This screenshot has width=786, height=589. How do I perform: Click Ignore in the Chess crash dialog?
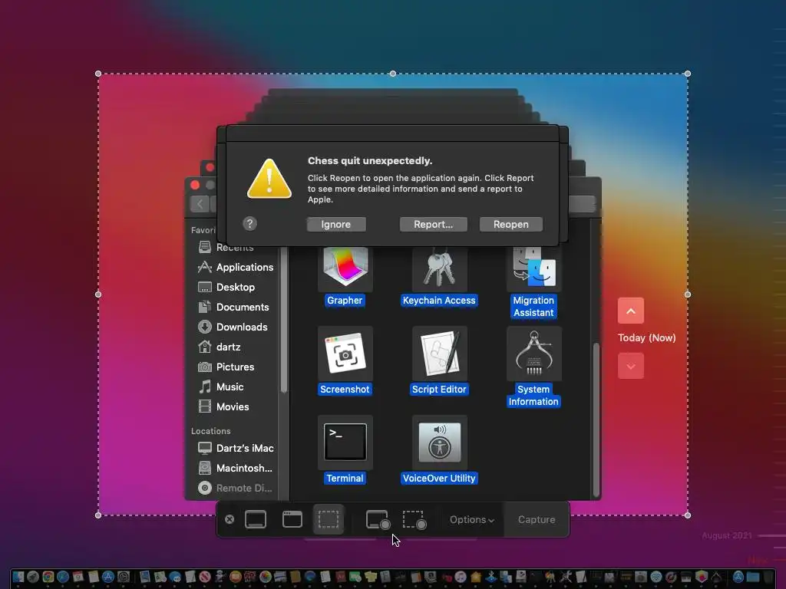tap(336, 225)
